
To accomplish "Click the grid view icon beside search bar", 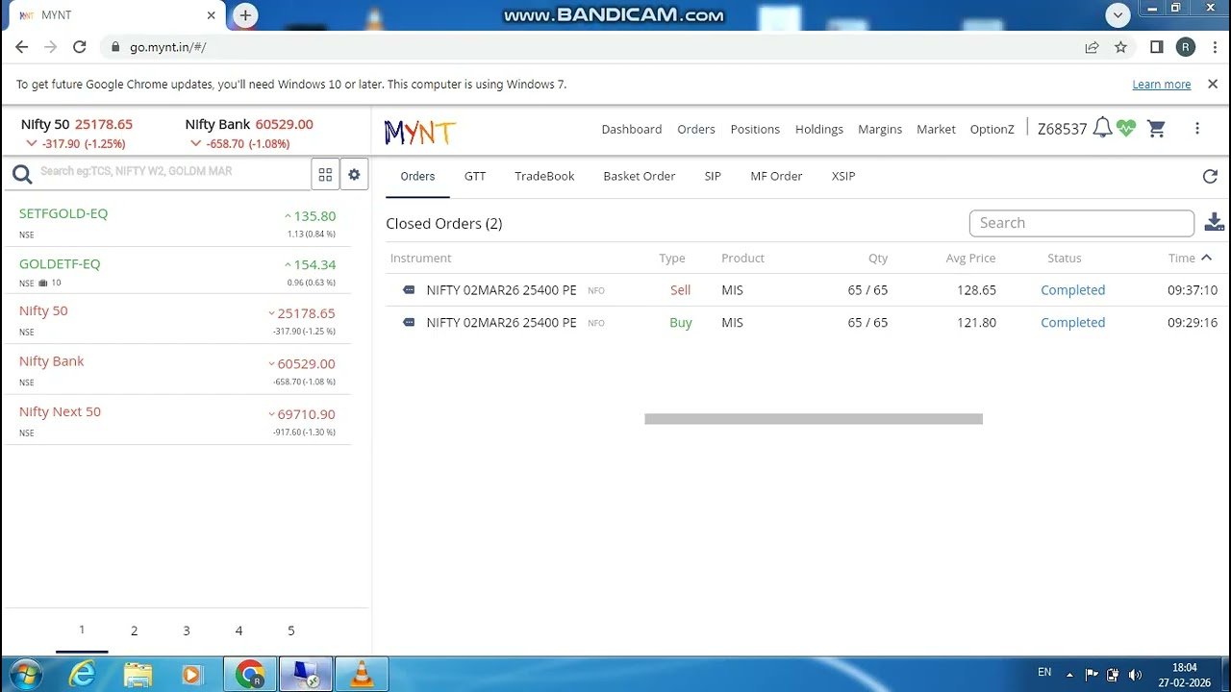I will point(325,173).
